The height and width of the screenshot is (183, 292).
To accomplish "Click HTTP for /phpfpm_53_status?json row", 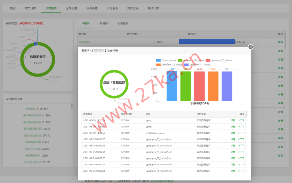I will (x=241, y=165).
